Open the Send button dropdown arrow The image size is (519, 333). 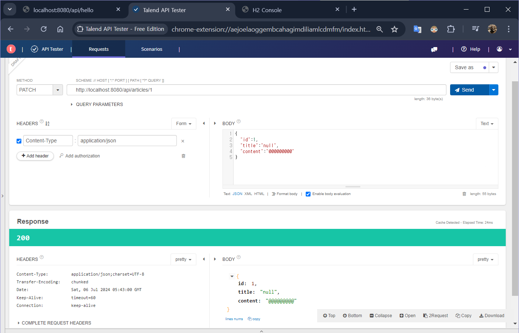494,90
